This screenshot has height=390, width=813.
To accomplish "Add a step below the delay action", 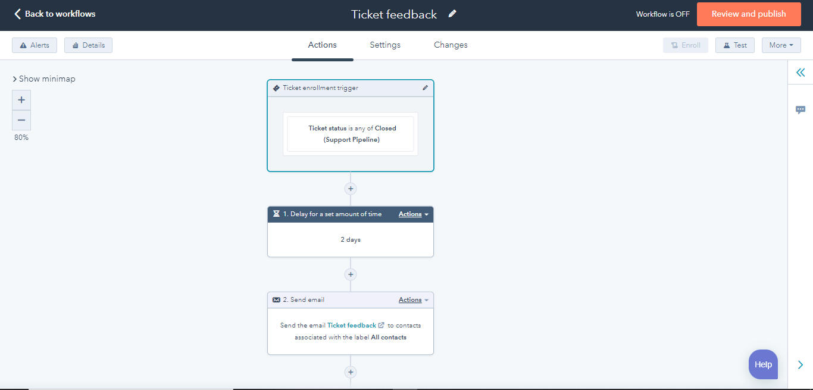I will point(351,274).
